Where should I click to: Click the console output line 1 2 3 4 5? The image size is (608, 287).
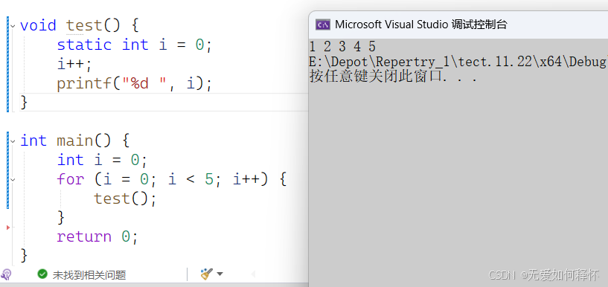point(343,47)
